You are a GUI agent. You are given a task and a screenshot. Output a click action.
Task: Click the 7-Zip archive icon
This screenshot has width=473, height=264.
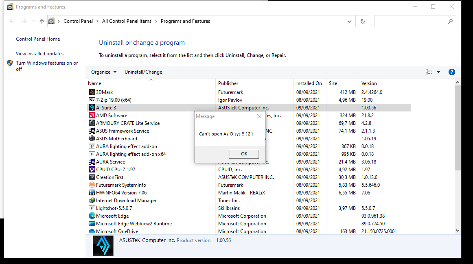coord(92,100)
